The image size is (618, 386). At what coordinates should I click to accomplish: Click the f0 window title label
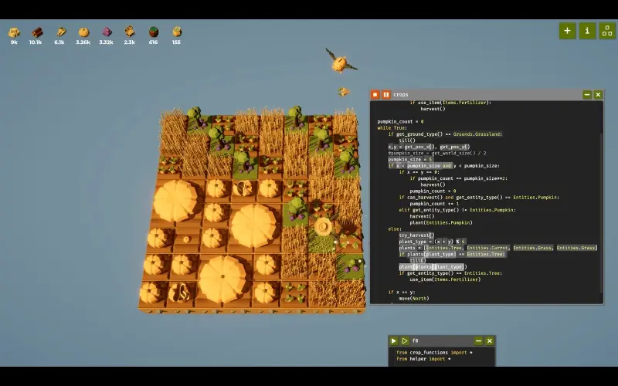416,340
